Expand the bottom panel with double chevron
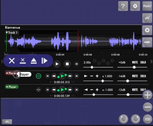 tap(7, 122)
